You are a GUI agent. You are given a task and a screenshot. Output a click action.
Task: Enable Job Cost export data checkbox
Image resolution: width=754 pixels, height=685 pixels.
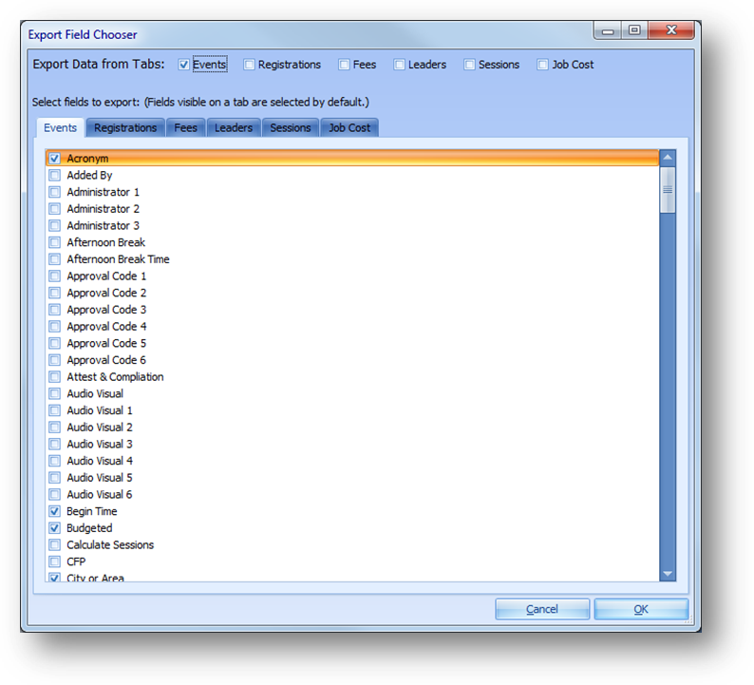542,65
